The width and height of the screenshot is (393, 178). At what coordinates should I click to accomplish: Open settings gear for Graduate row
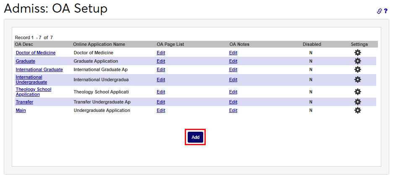tap(358, 61)
